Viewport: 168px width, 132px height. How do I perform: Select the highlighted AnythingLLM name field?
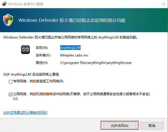pos(70,48)
